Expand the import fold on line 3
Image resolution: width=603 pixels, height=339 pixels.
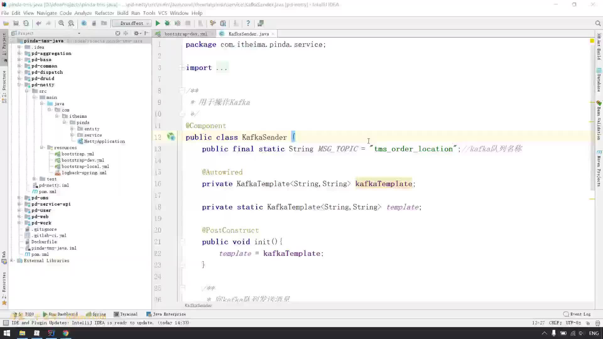click(182, 67)
